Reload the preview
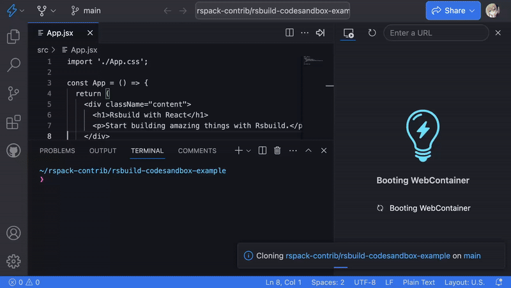 (x=372, y=33)
